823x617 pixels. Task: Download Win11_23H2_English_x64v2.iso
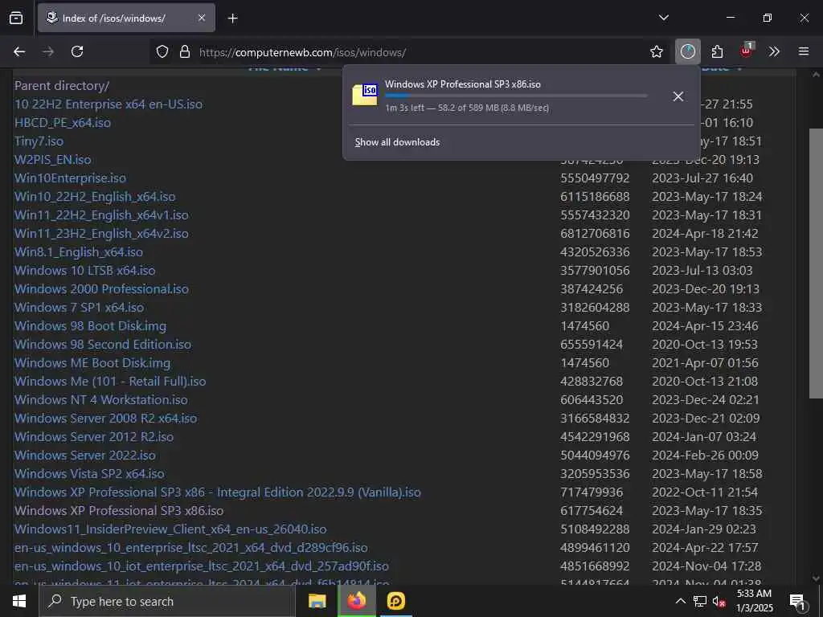[101, 234]
